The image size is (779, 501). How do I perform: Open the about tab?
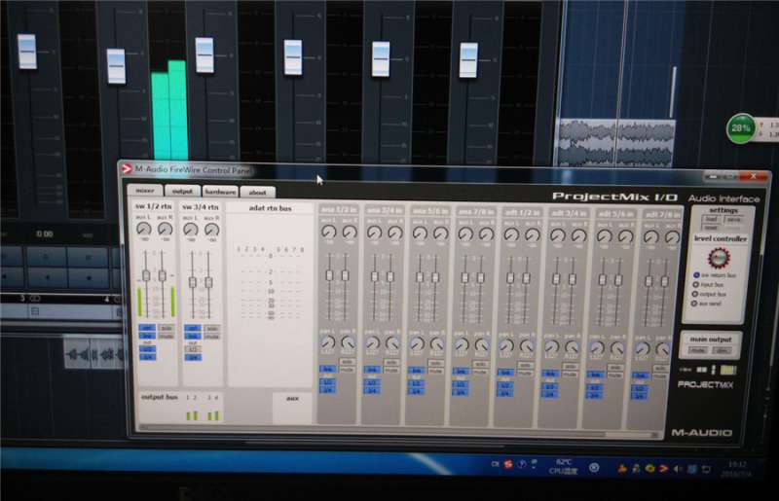pyautogui.click(x=256, y=192)
